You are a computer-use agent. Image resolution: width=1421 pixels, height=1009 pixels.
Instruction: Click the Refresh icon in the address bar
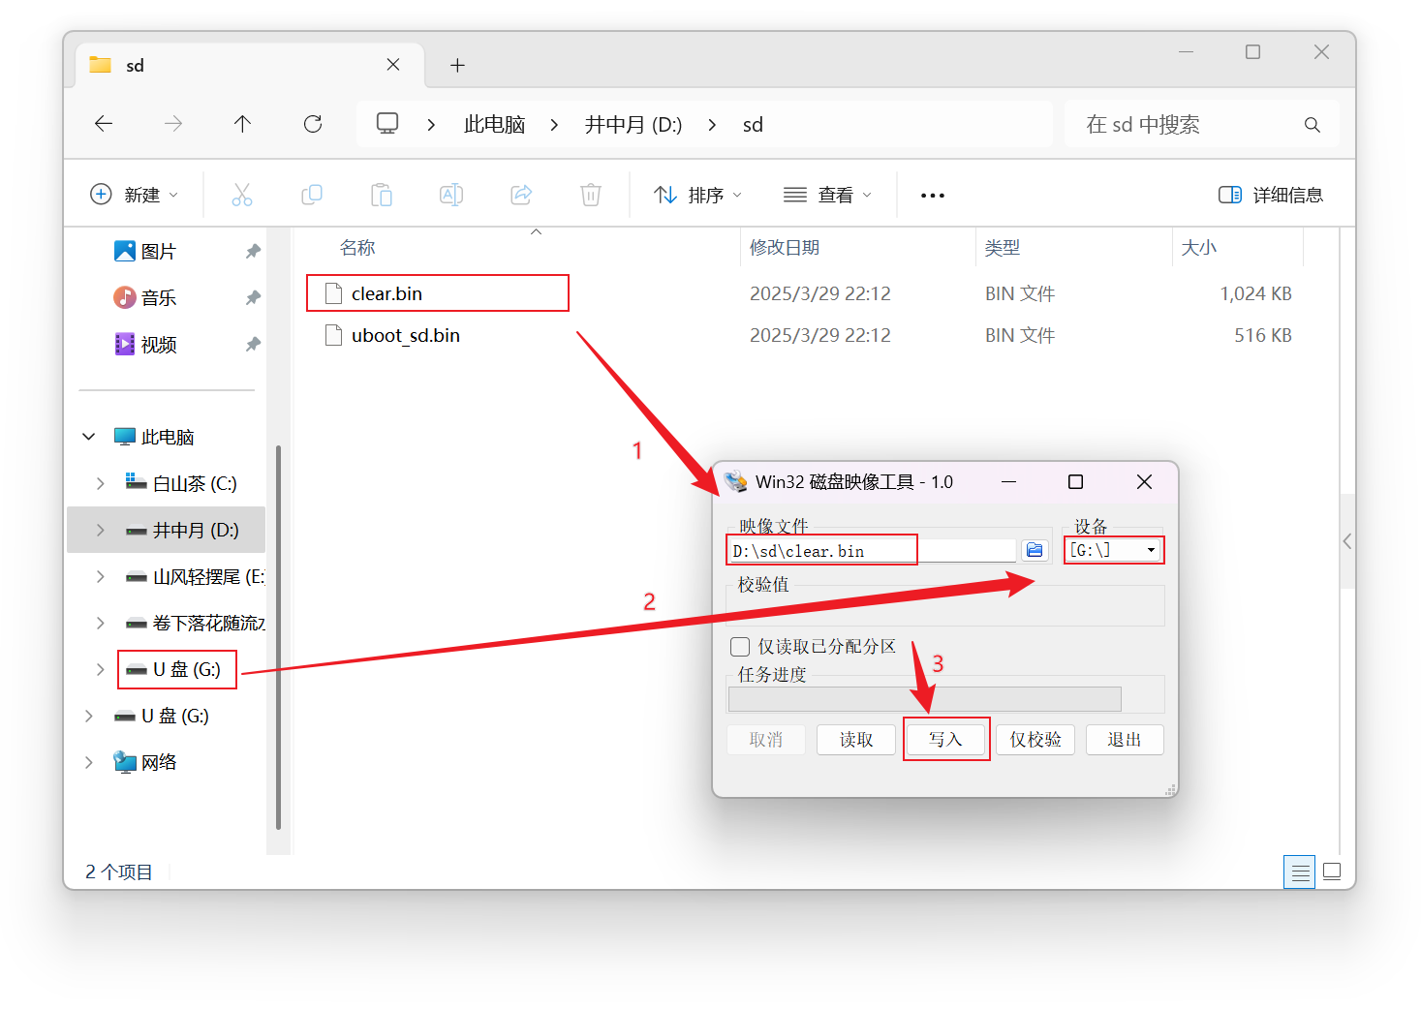coord(312,124)
